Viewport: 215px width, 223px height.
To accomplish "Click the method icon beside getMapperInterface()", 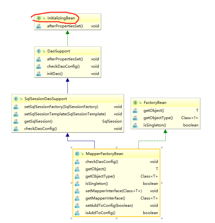I will click(x=77, y=198).
